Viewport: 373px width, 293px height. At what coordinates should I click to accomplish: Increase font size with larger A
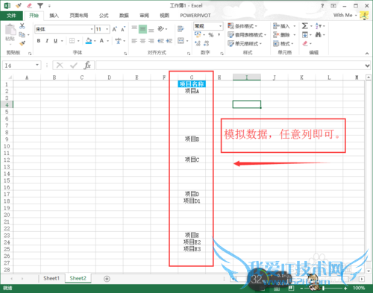point(115,29)
